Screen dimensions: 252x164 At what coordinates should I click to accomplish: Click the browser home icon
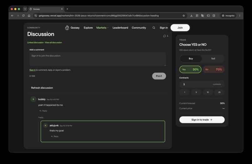pyautogui.click(x=29, y=16)
